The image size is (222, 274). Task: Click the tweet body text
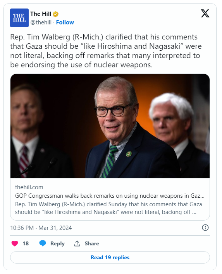coord(106,51)
